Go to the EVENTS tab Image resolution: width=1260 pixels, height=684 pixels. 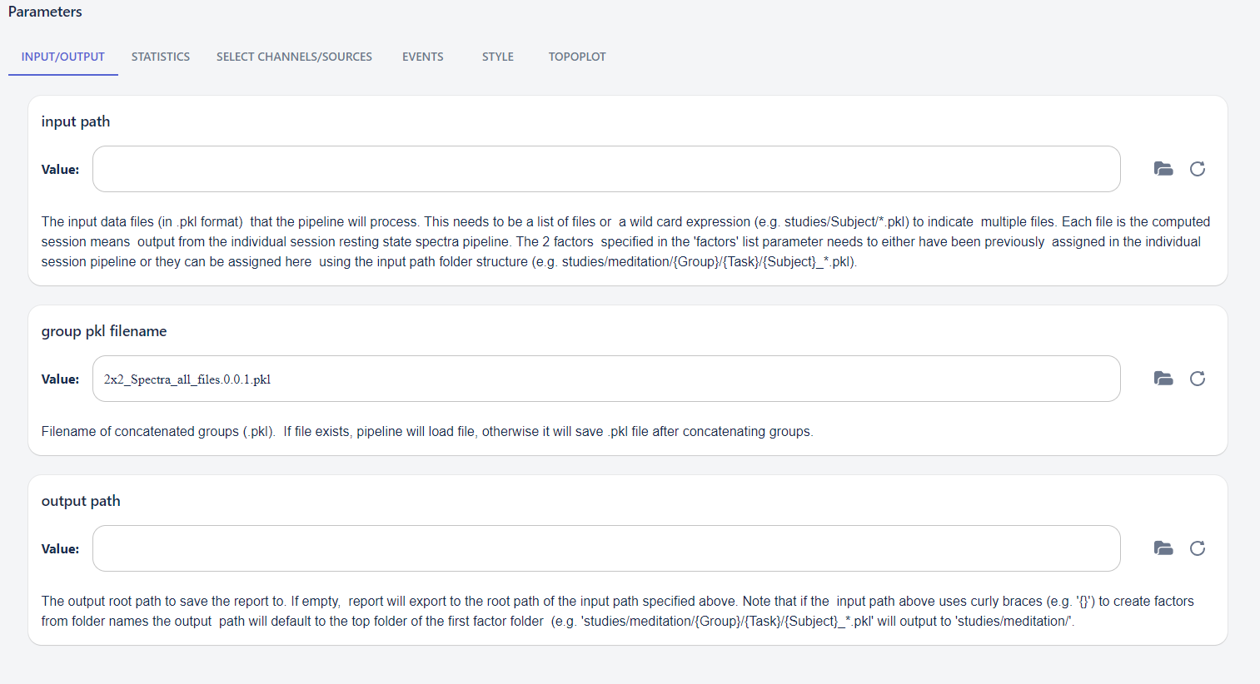423,57
